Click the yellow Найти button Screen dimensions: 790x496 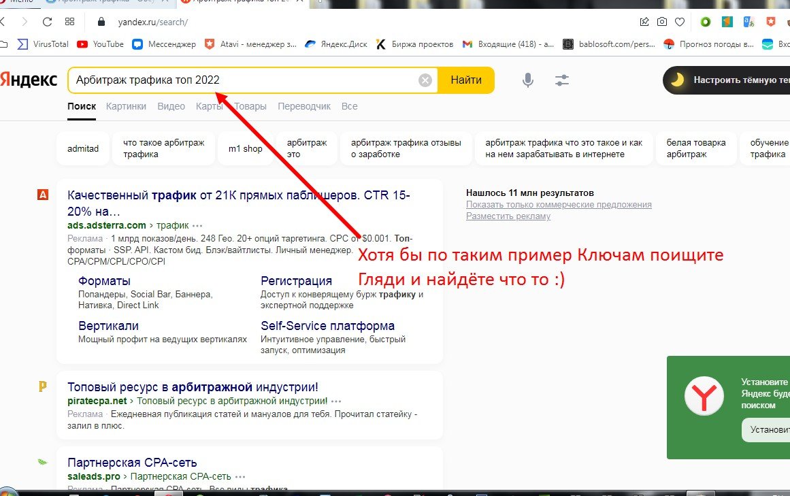coord(466,80)
